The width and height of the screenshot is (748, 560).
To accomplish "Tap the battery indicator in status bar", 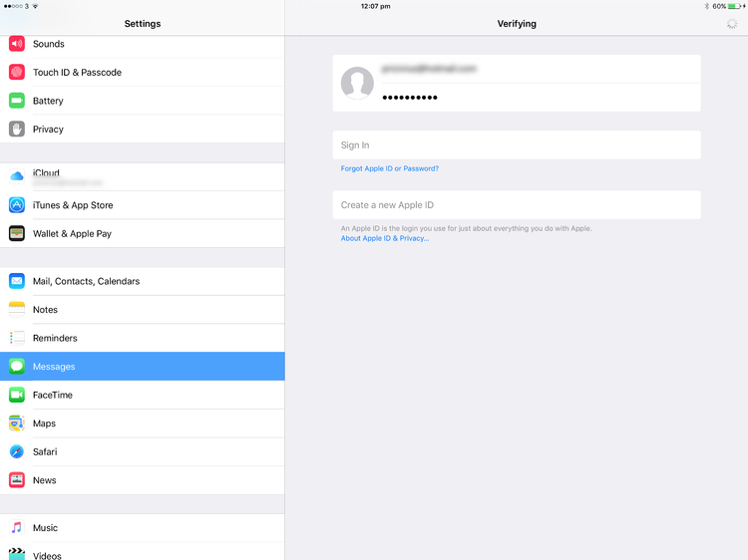I will pyautogui.click(x=735, y=6).
